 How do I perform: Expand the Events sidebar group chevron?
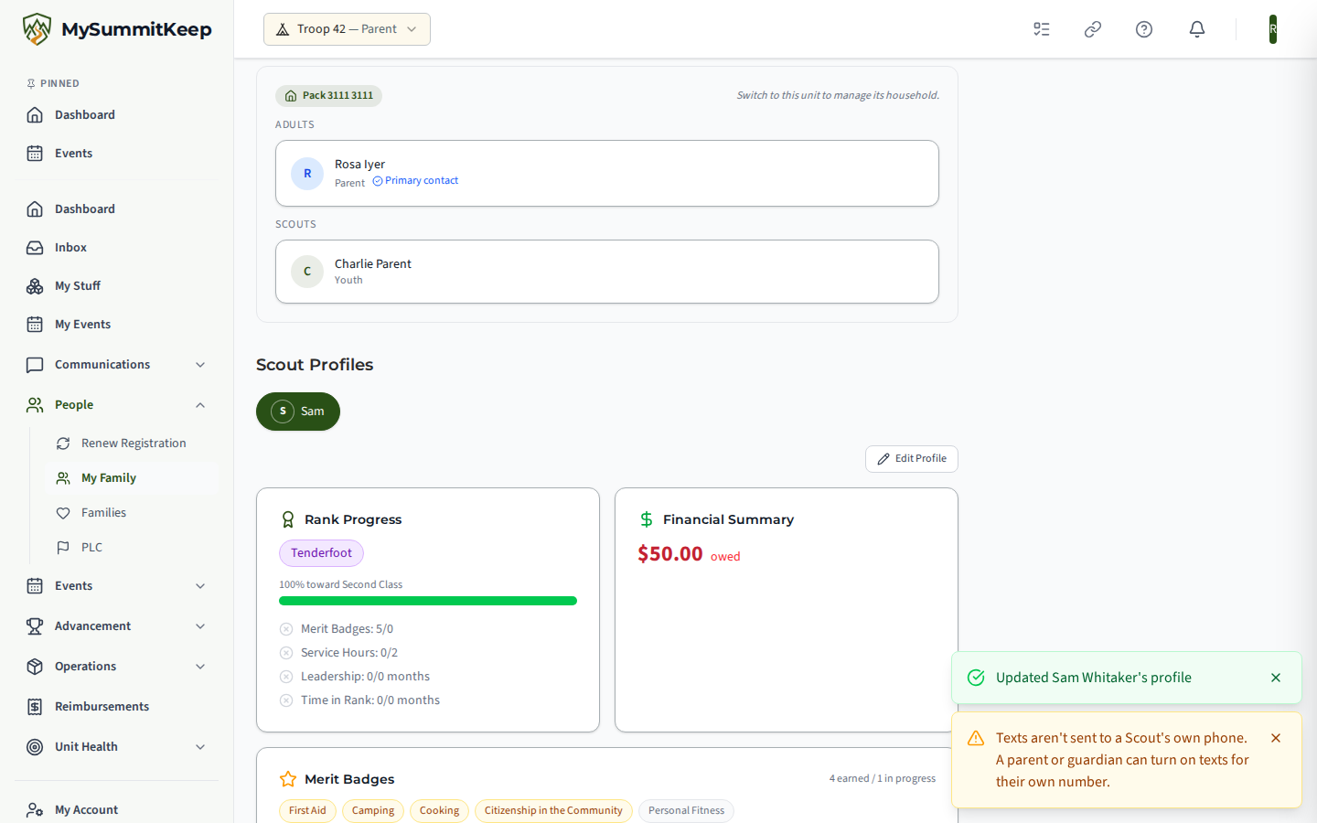click(x=200, y=586)
